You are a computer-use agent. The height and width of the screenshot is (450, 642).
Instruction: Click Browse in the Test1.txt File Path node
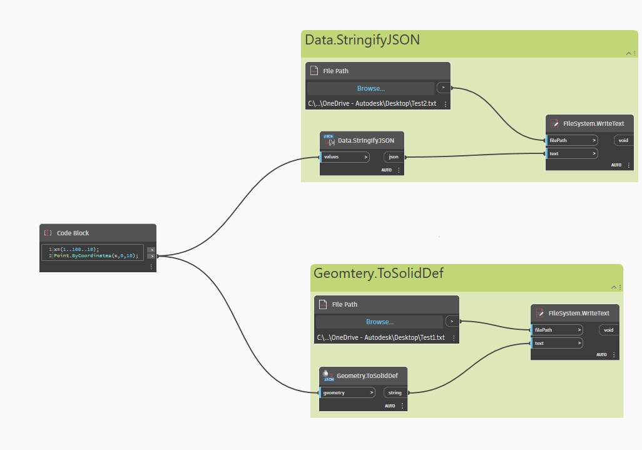point(379,322)
